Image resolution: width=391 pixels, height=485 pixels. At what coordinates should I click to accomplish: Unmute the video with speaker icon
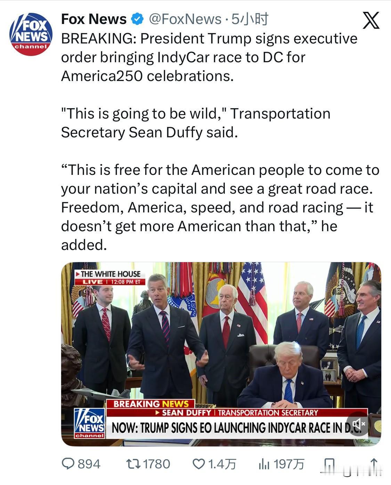click(358, 423)
